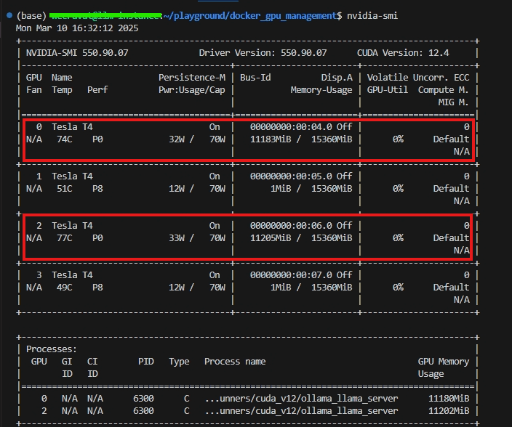Click the 'PID' column header
Viewport: 512px width, 427px height.
[x=146, y=362]
